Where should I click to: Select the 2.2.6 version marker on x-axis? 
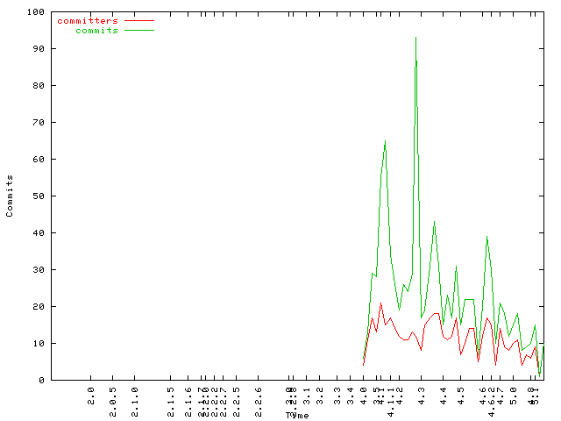(258, 397)
